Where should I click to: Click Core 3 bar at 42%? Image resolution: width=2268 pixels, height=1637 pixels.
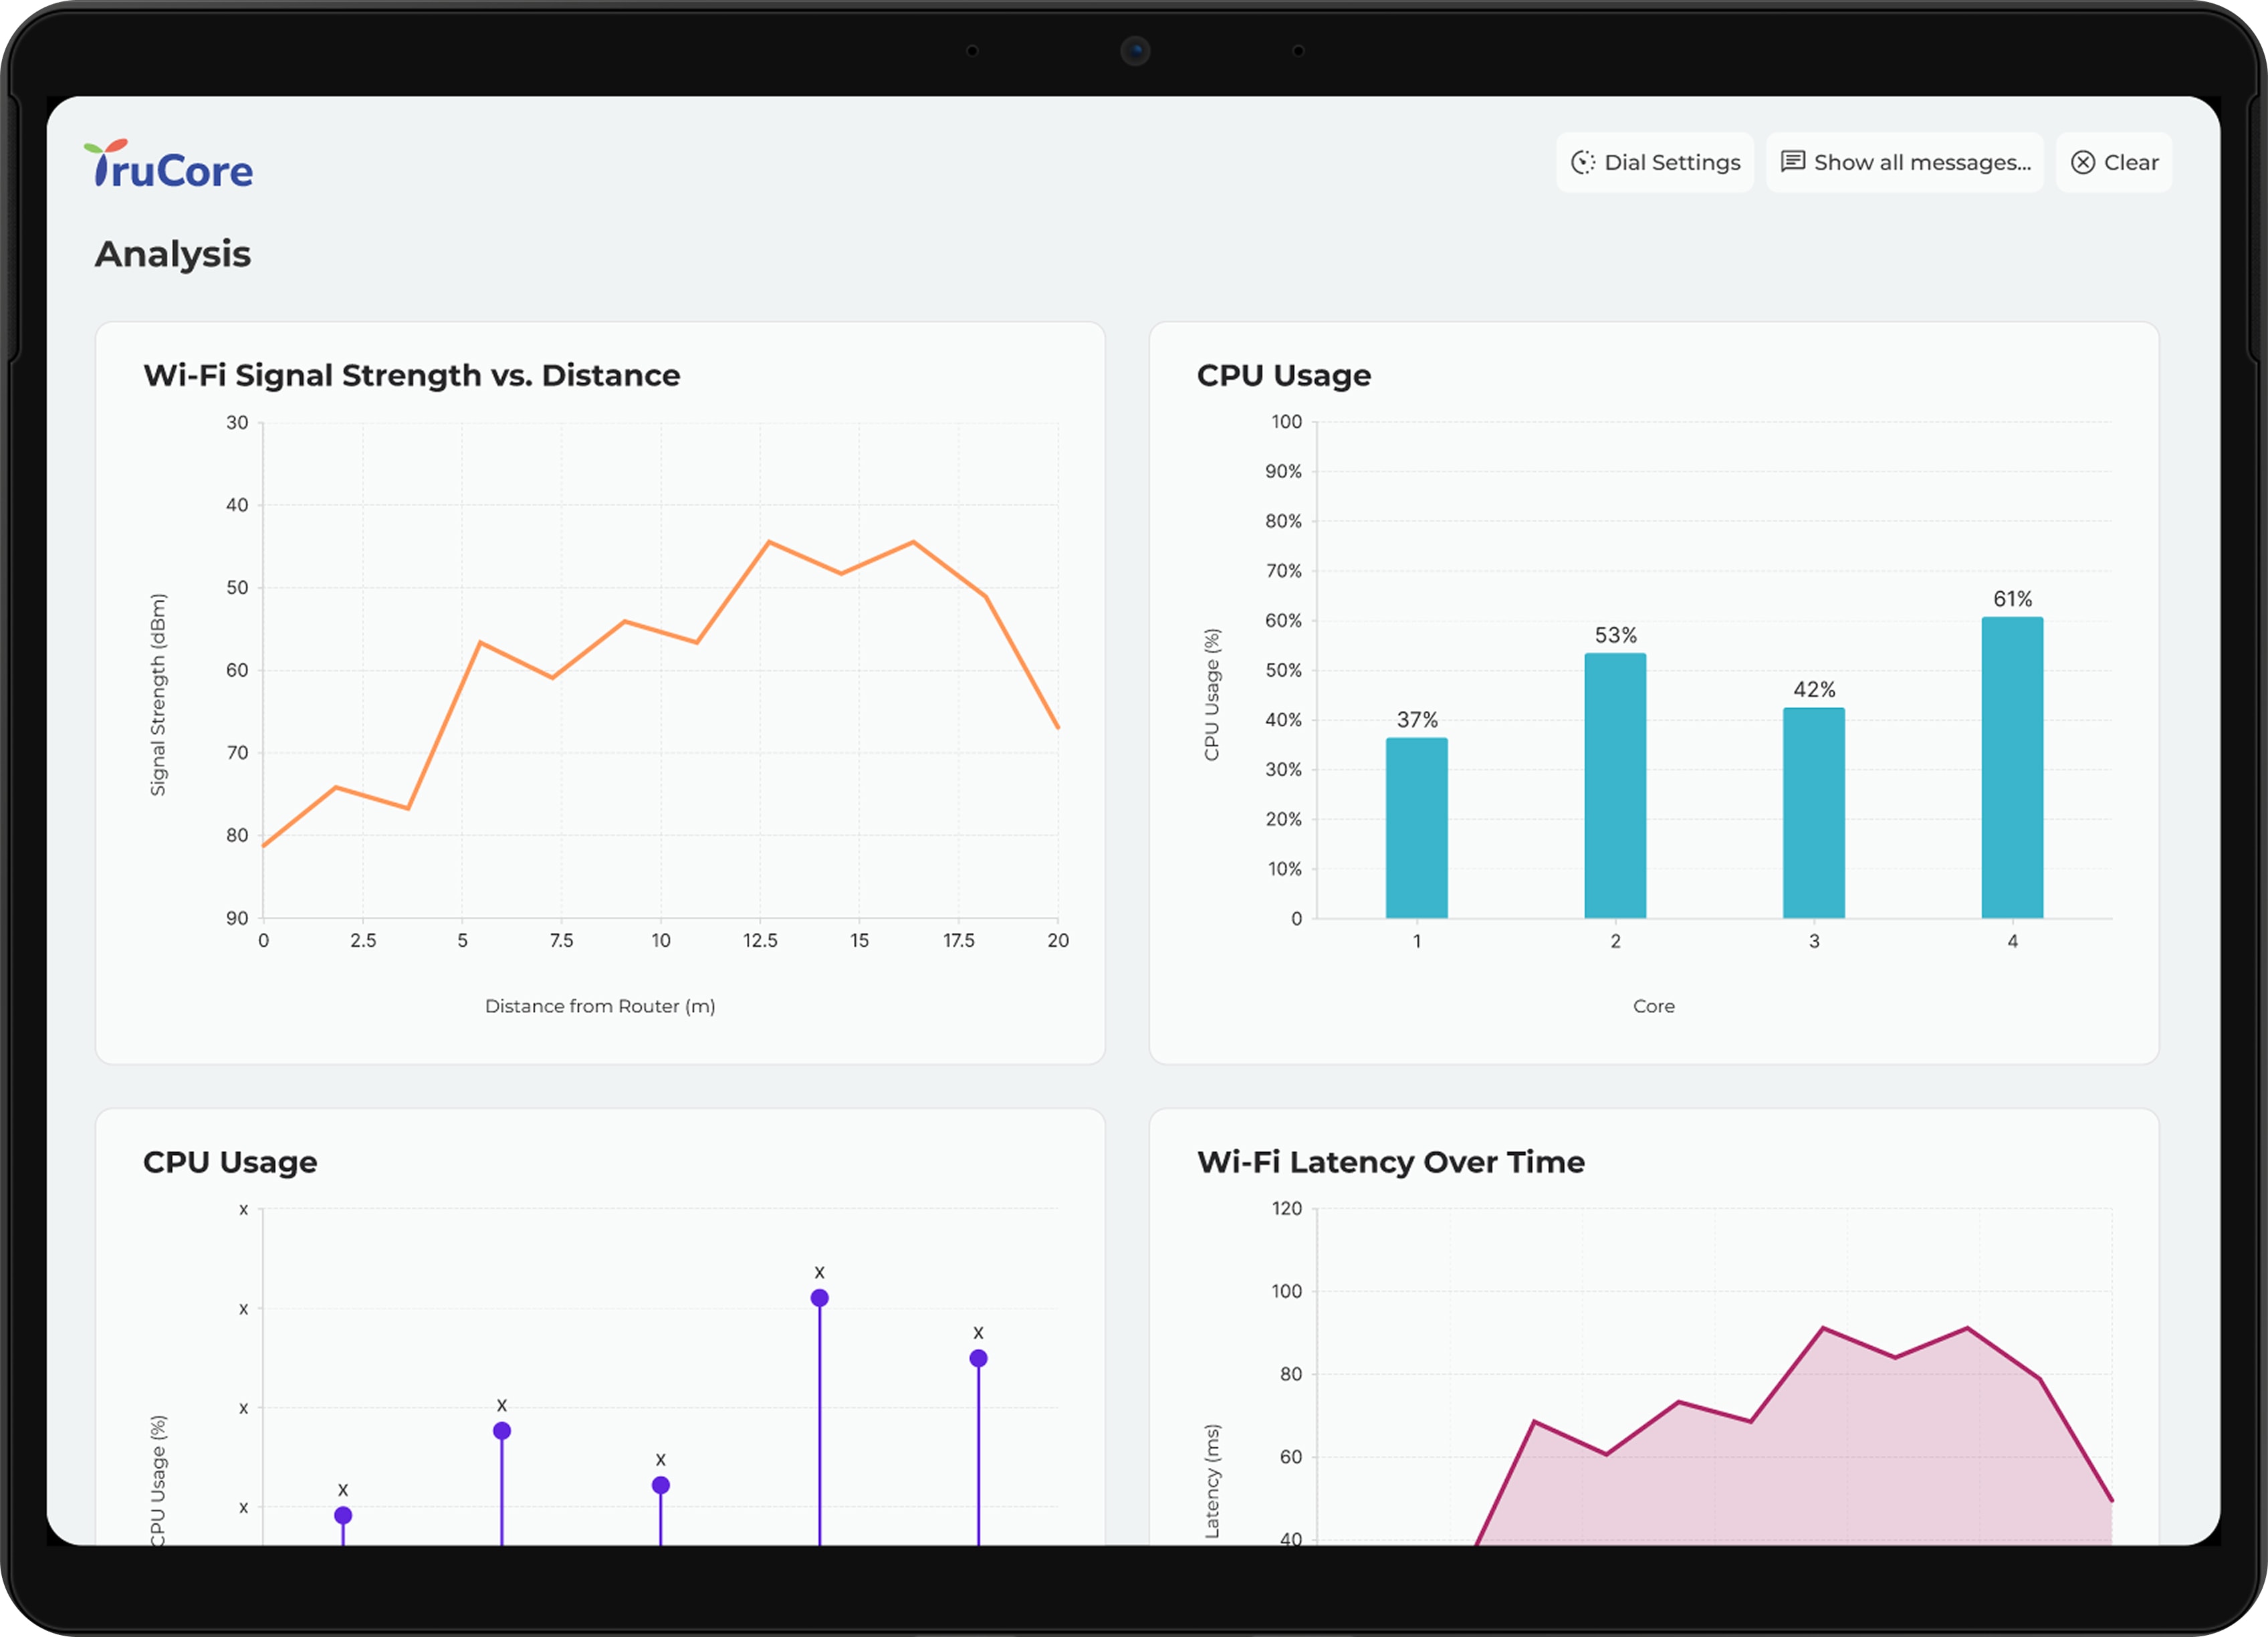click(x=1813, y=812)
